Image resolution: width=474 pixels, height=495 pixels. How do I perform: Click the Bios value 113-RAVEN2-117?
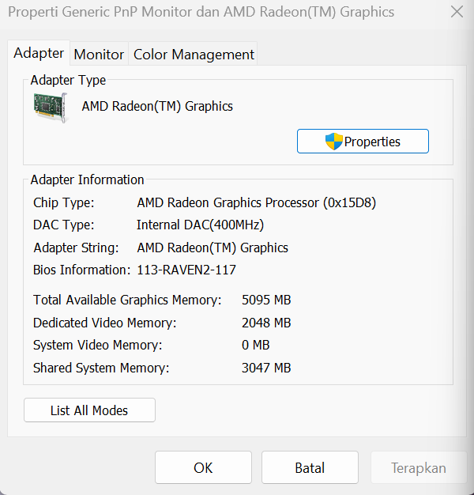[x=186, y=270]
